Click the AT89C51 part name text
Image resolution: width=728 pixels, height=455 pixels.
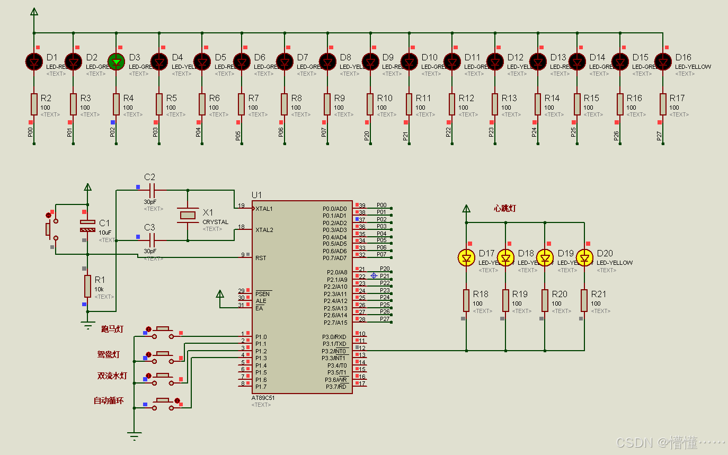coord(263,397)
